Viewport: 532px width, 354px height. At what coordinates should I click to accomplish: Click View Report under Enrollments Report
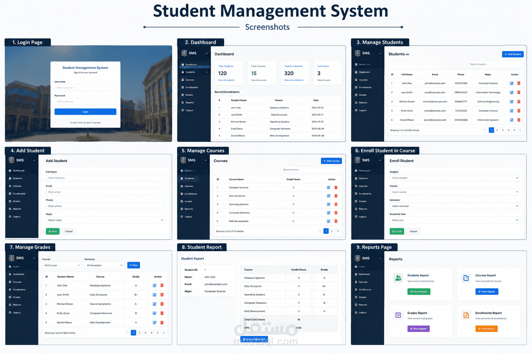click(x=487, y=329)
